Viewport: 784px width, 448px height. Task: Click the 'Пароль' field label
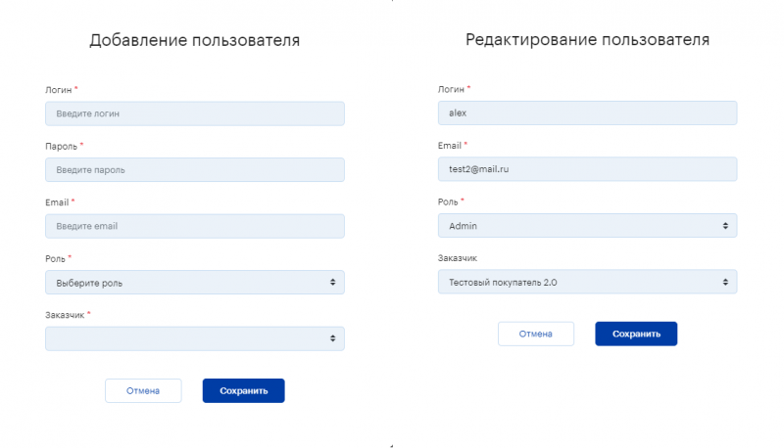[x=61, y=146]
